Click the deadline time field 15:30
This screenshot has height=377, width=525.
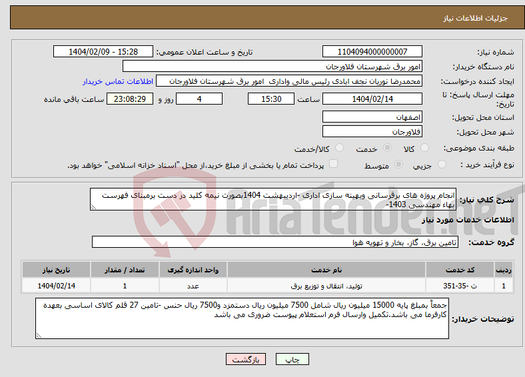(x=271, y=99)
